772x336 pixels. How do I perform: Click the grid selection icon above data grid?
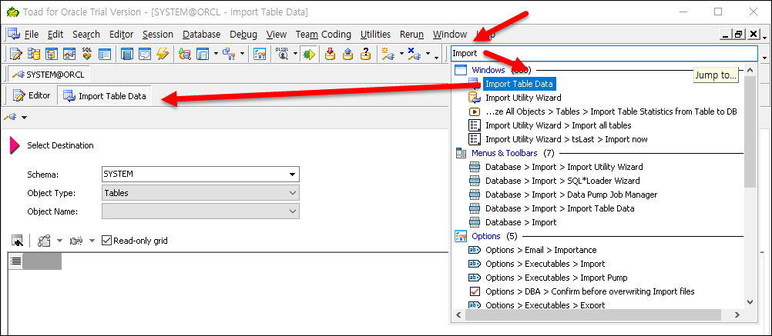pos(17,241)
